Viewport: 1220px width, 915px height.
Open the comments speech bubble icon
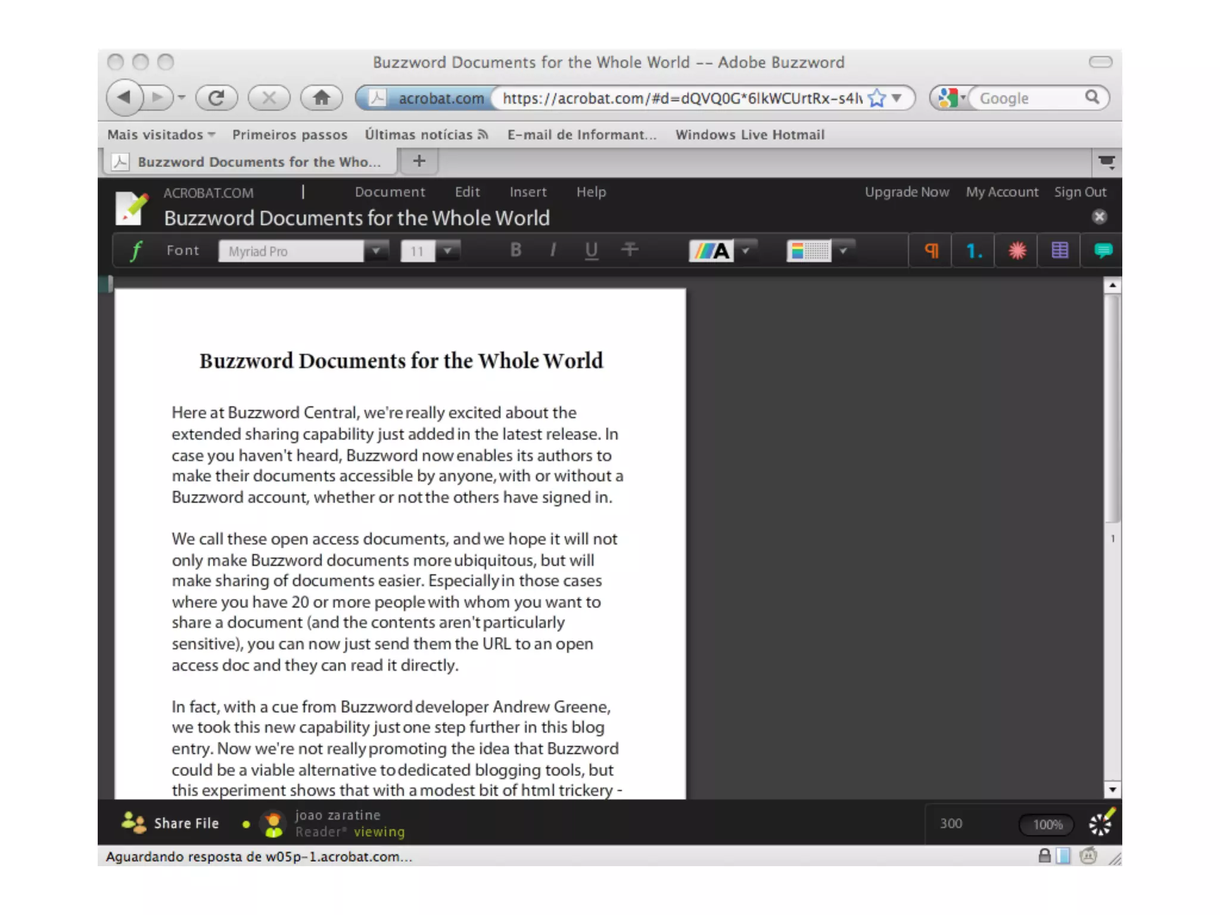1103,251
